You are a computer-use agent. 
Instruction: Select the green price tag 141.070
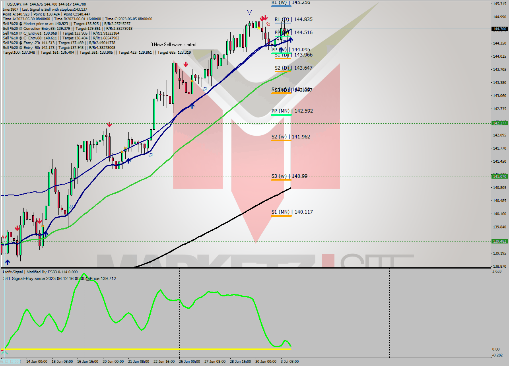pos(499,176)
